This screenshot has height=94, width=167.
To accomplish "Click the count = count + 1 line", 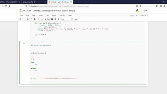I will click(x=46, y=31).
